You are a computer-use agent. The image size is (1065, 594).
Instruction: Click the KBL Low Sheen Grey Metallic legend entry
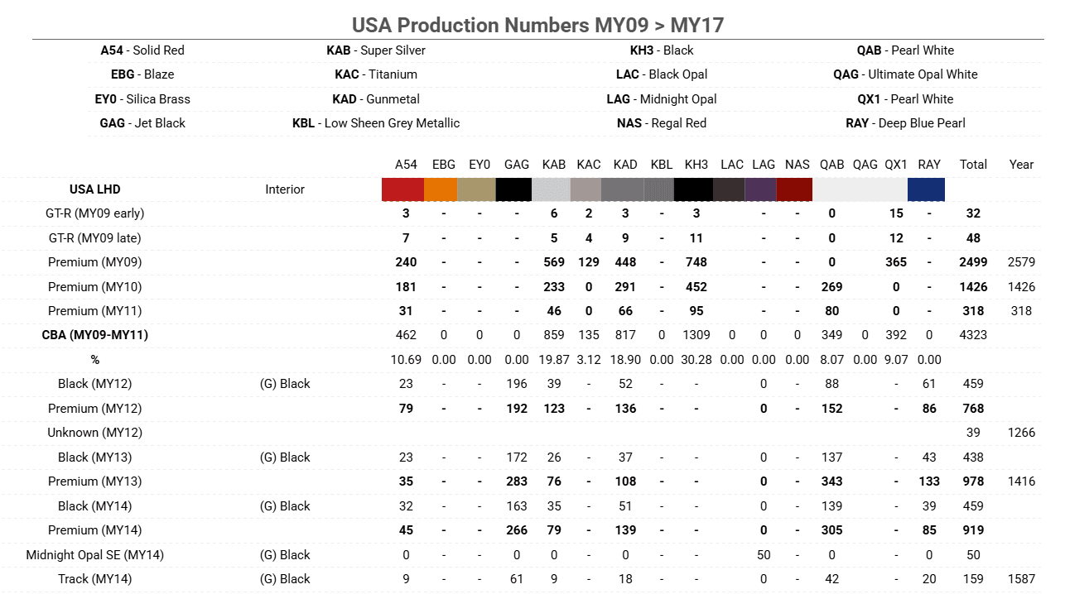point(375,123)
